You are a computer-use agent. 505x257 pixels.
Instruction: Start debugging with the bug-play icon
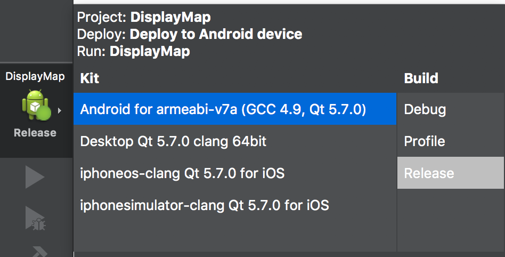click(35, 219)
